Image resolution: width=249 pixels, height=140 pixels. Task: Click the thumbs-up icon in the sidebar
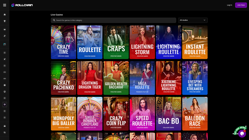pyautogui.click(x=4, y=126)
